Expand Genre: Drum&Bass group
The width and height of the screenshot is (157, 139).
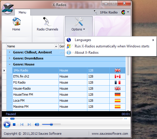tap(10, 58)
